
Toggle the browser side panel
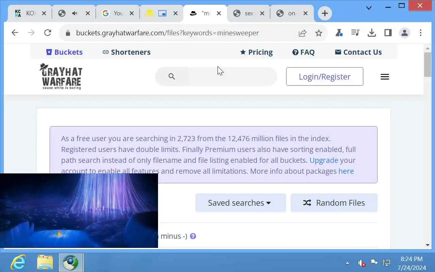[x=388, y=33]
